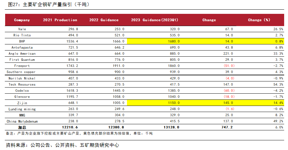Click Teck Resources company name

22,84
